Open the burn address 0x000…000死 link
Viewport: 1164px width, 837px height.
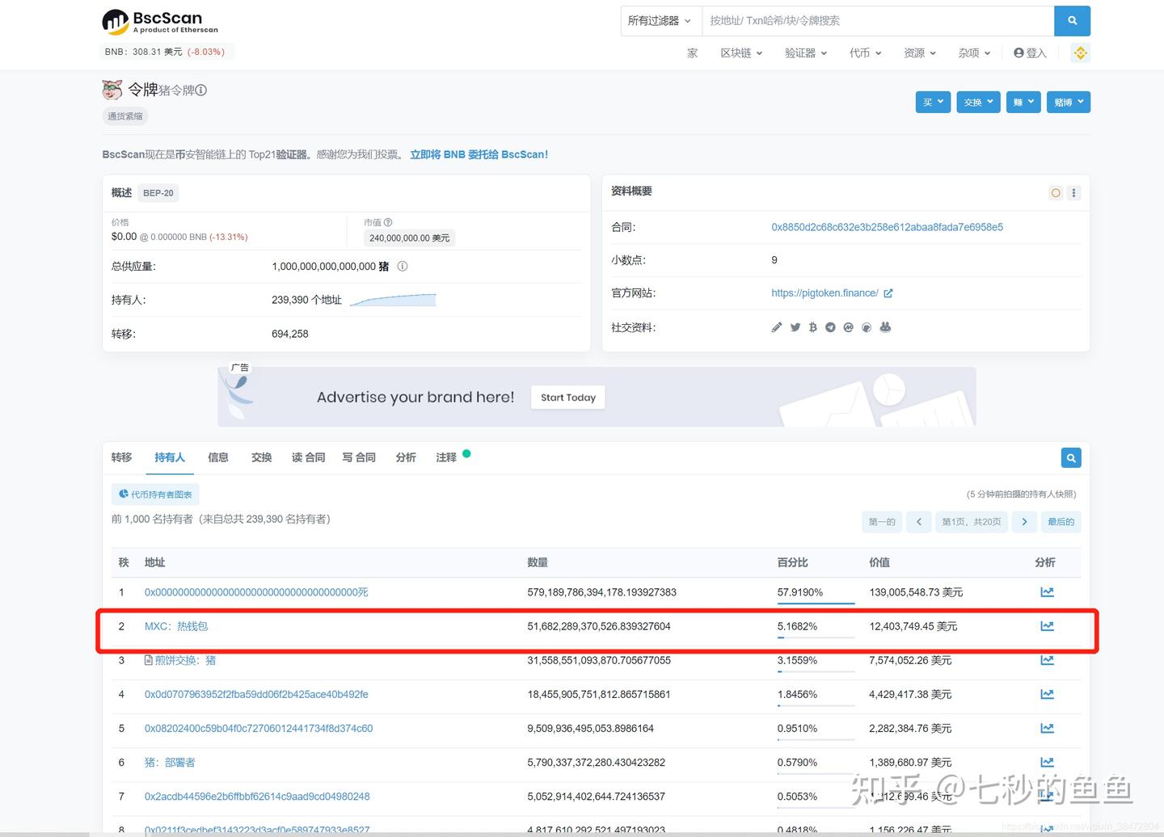256,592
